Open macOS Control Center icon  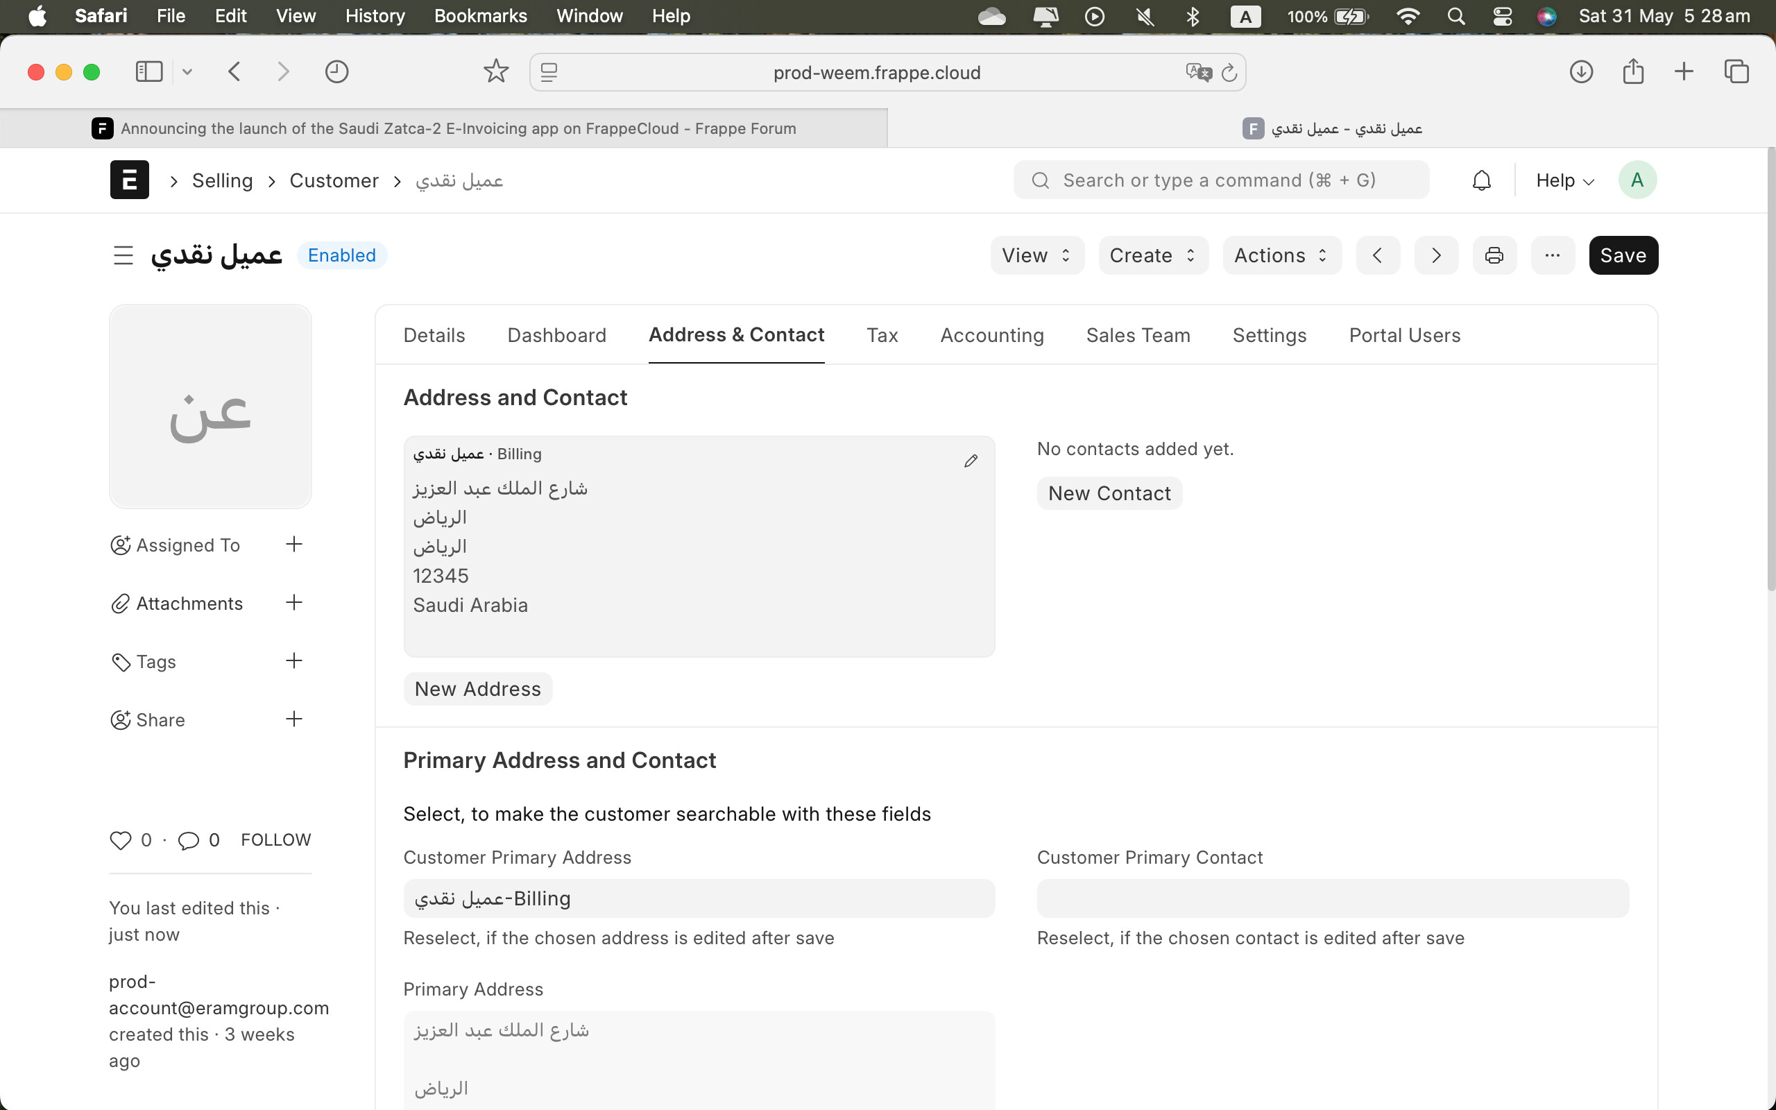pos(1502,16)
